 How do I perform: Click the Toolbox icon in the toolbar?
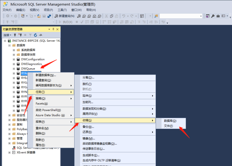(x=218, y=16)
